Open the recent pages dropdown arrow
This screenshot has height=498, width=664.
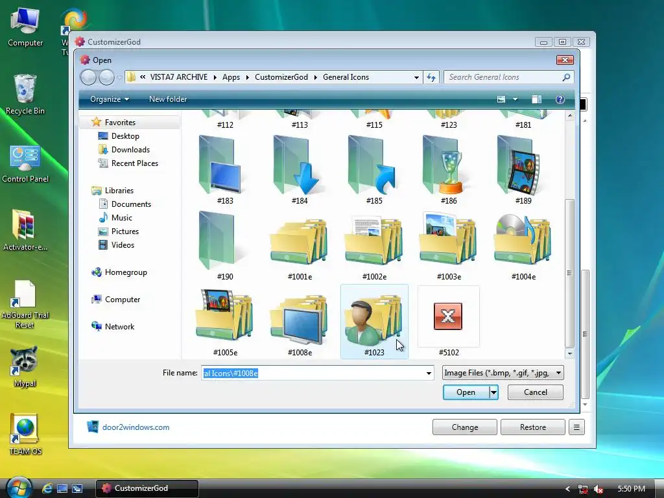pos(119,78)
